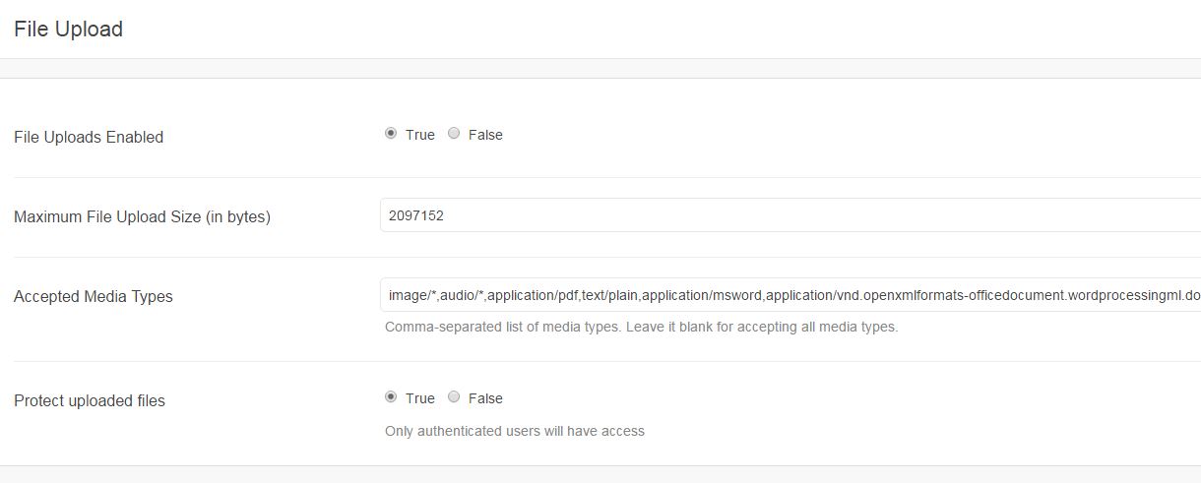Click the Maximum File Upload Size input field

tap(788, 215)
